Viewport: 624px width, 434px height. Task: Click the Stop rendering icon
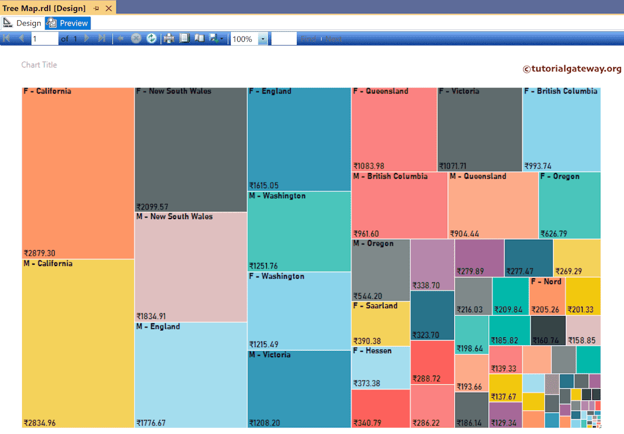136,38
